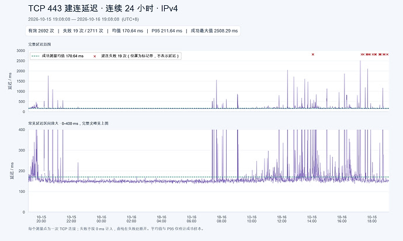The height and width of the screenshot is (241, 403).
Task: Click the x-axis tick "10-16 04:00"
Action: [161, 219]
